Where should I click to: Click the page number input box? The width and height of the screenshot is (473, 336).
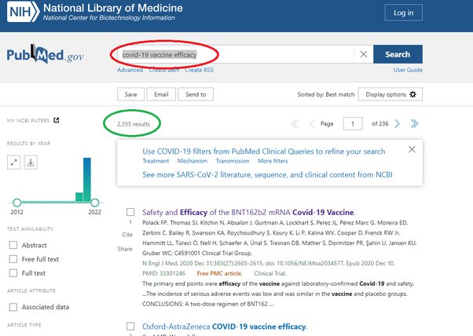353,123
